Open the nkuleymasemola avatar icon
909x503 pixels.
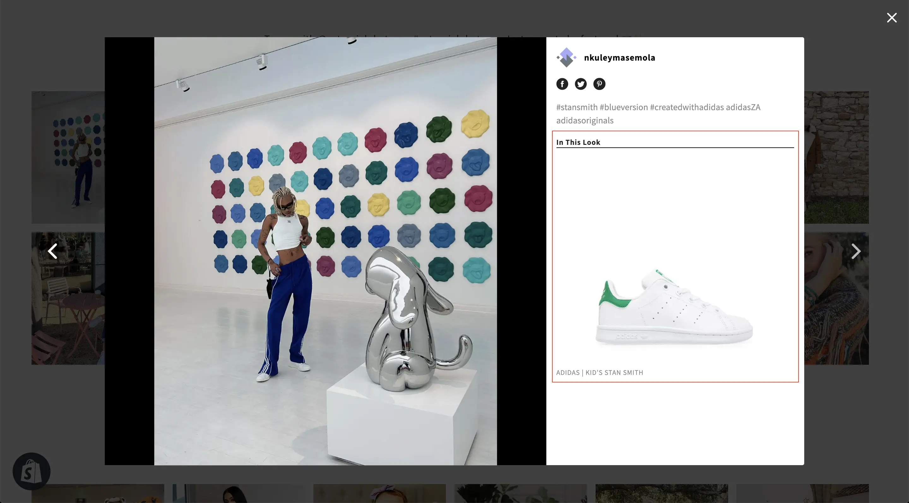point(566,57)
